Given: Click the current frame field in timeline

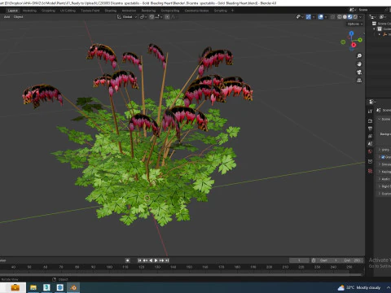Looking at the screenshot, I should (299, 260).
